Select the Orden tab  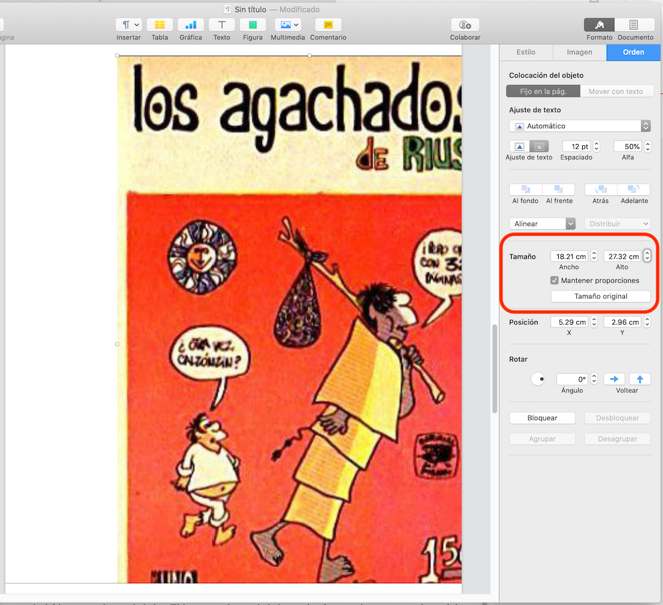point(633,52)
